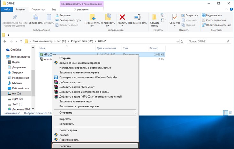Click the Up one level arrow
234x149 pixels.
(x=21, y=41)
